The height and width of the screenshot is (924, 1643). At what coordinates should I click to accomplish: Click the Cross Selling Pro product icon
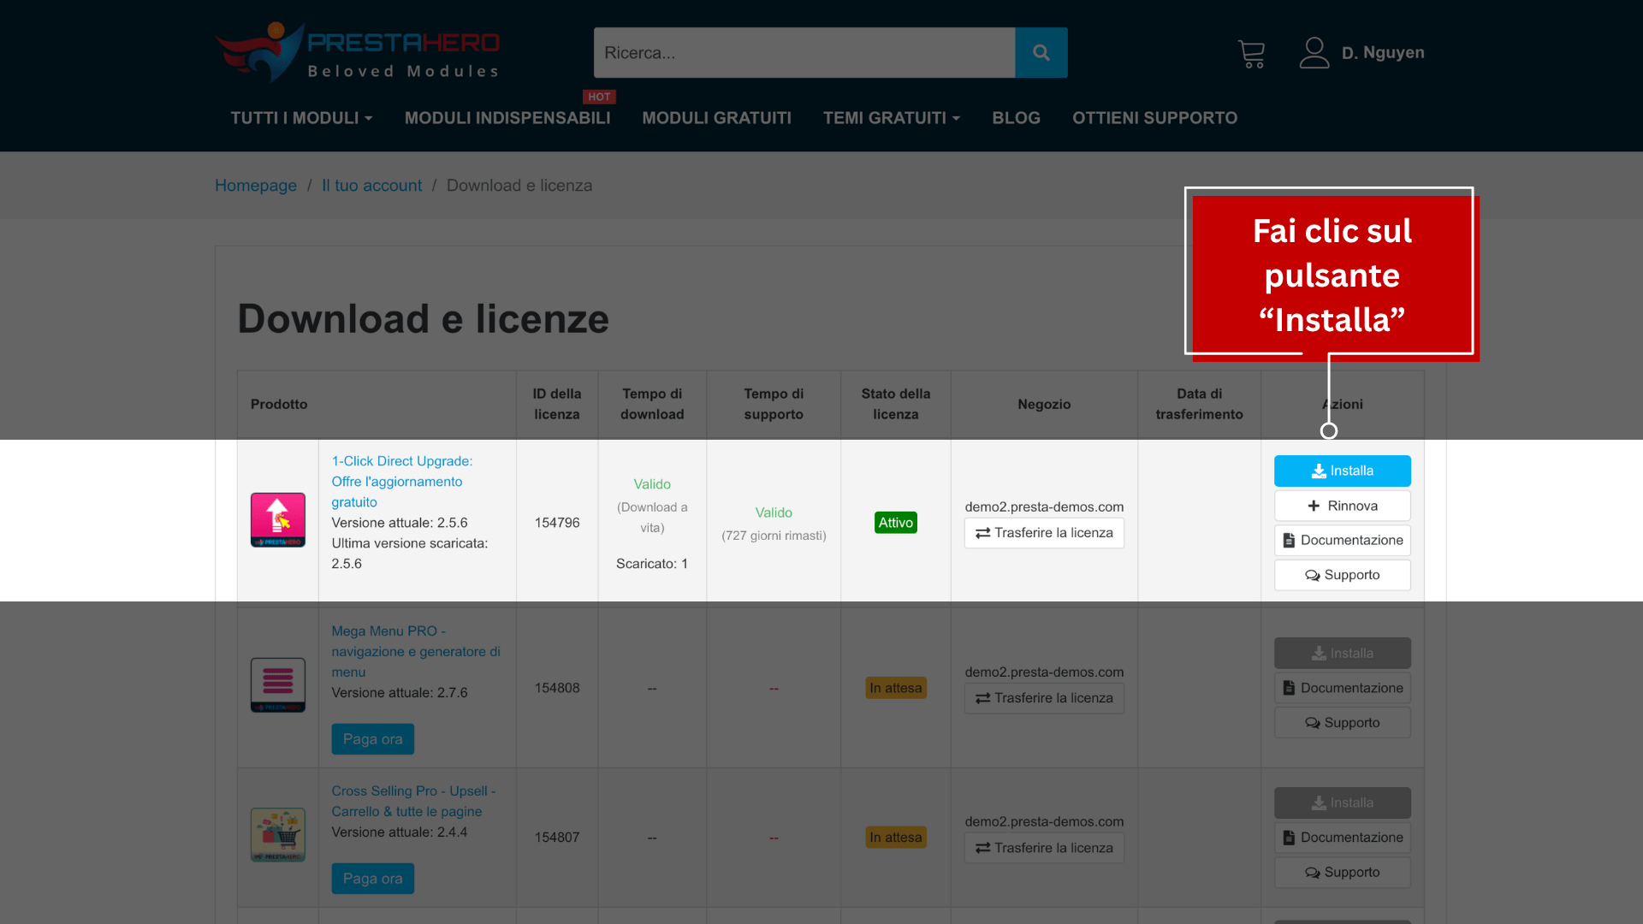click(x=277, y=834)
